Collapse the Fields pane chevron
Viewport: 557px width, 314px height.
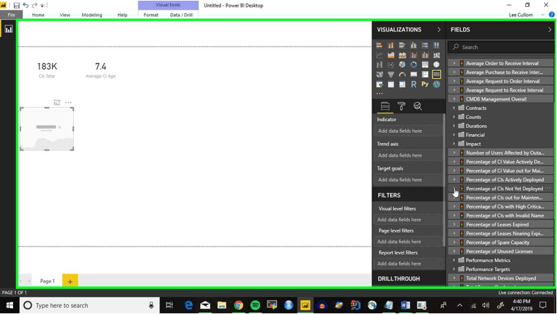(x=549, y=29)
